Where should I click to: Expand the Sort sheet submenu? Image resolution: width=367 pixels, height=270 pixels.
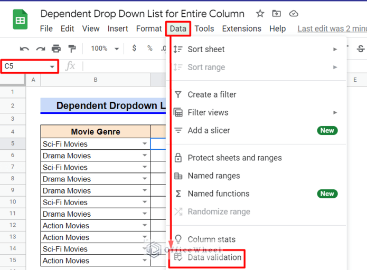(x=335, y=49)
